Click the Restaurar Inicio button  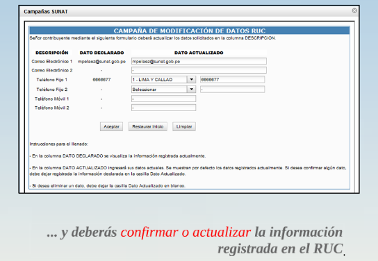tap(148, 126)
